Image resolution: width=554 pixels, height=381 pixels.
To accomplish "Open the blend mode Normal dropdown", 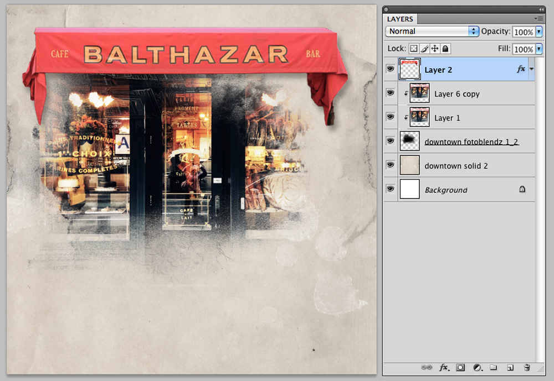I will click(x=432, y=32).
